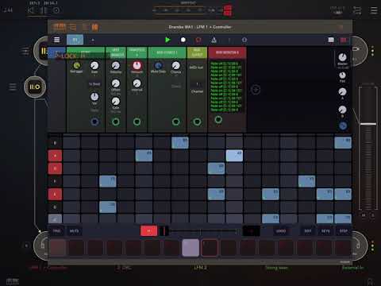Select the highlighted blue track tab
381x286 pixels.
click(75, 40)
